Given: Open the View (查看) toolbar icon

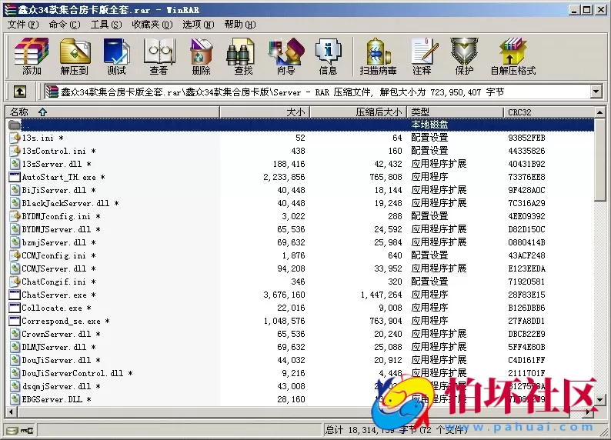Looking at the screenshot, I should [x=159, y=55].
